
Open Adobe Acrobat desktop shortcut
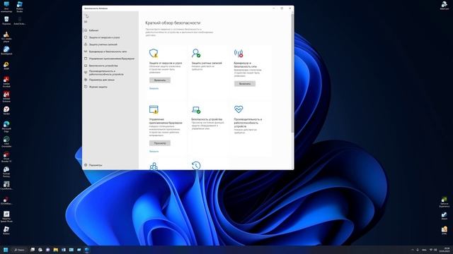[x=6, y=82]
